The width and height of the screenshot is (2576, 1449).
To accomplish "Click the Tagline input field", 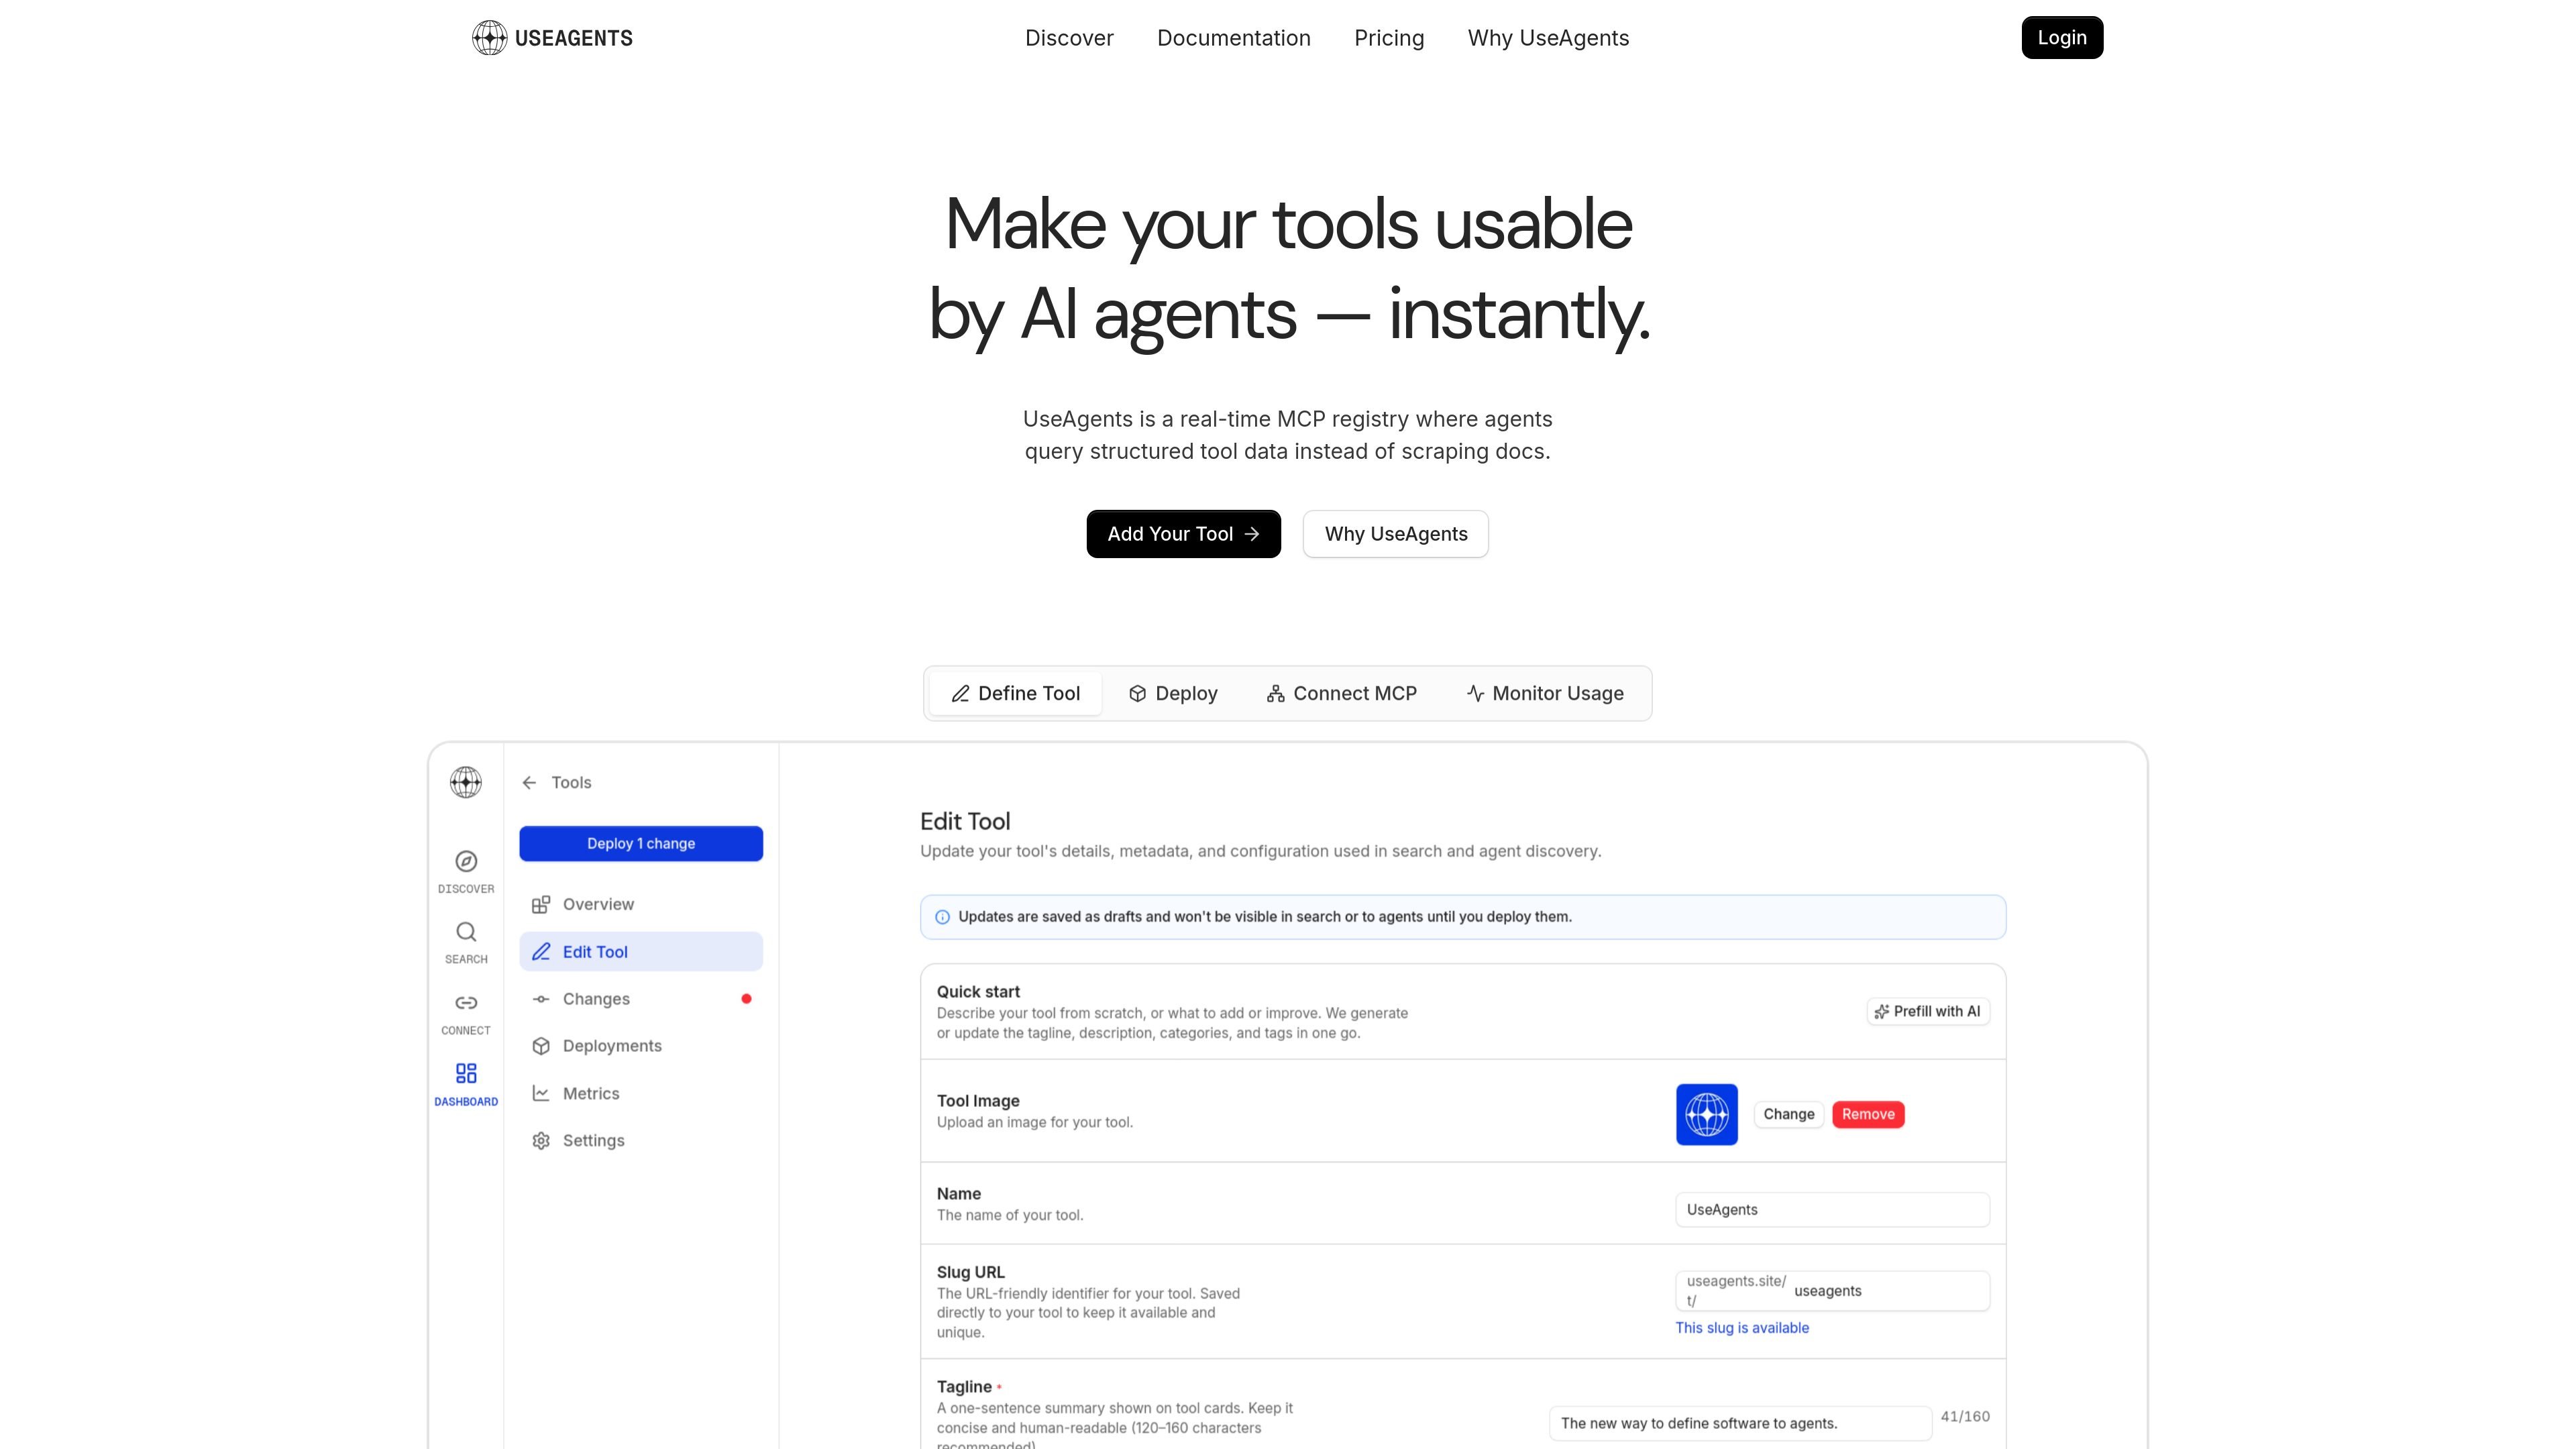I will [x=1740, y=1424].
